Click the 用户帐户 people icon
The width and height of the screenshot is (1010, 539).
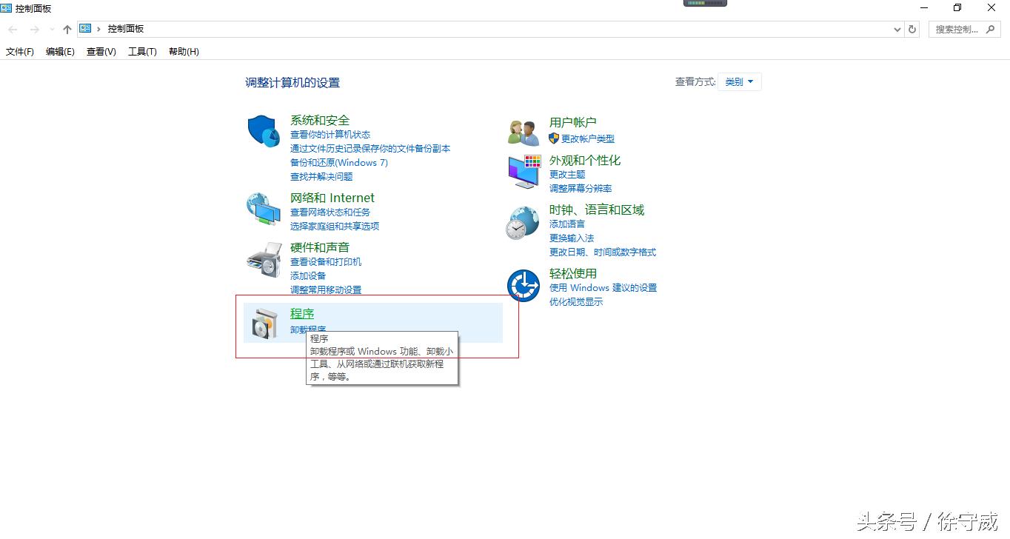pyautogui.click(x=523, y=130)
